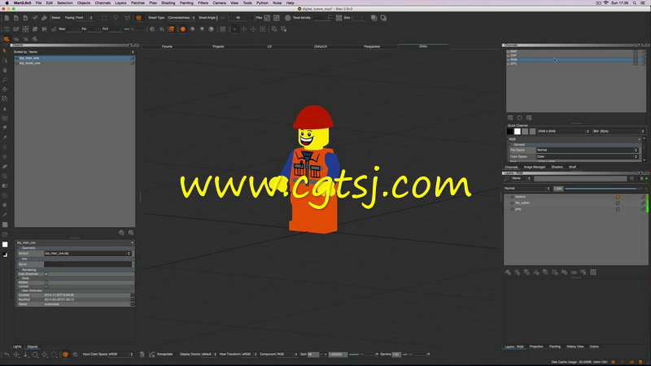Toggle visibility of the grey layer
Screen dimensions: 651x366
point(512,209)
